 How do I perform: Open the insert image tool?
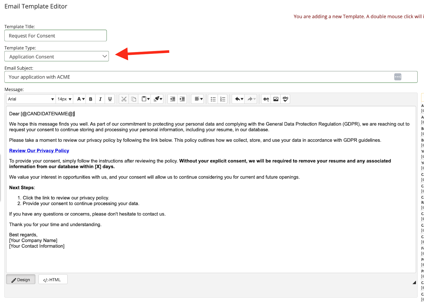pyautogui.click(x=276, y=99)
